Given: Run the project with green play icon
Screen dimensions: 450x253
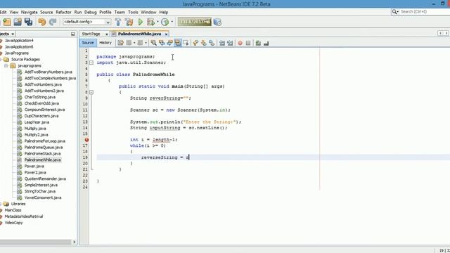Looking at the screenshot, I should pos(141,22).
